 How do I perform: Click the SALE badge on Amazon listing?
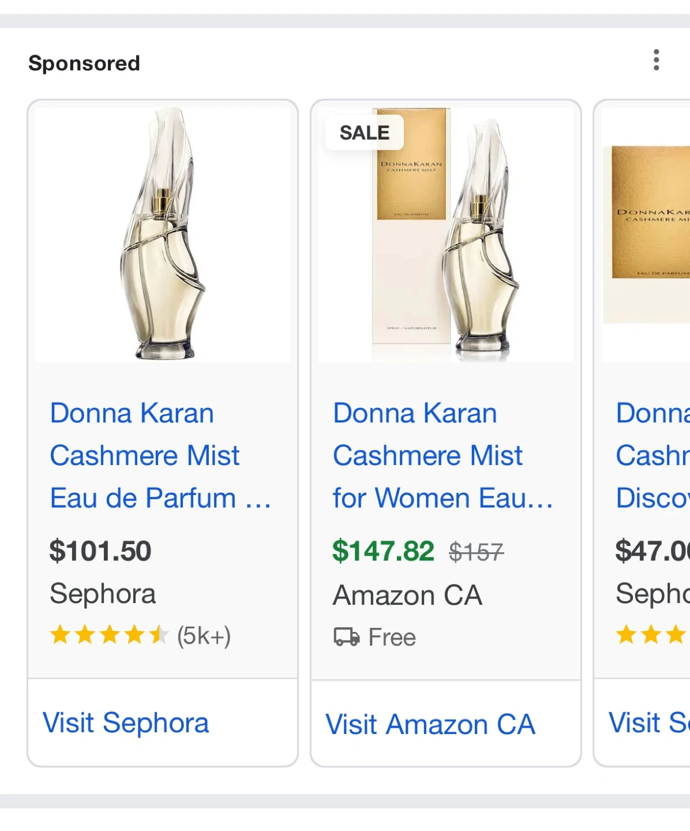(364, 133)
